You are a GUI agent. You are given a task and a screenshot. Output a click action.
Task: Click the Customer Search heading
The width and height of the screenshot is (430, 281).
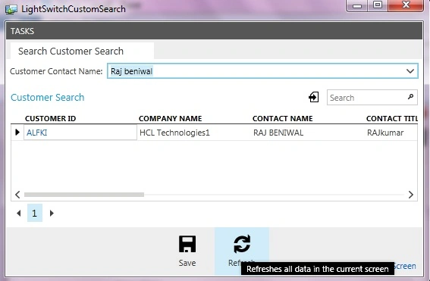click(x=48, y=98)
